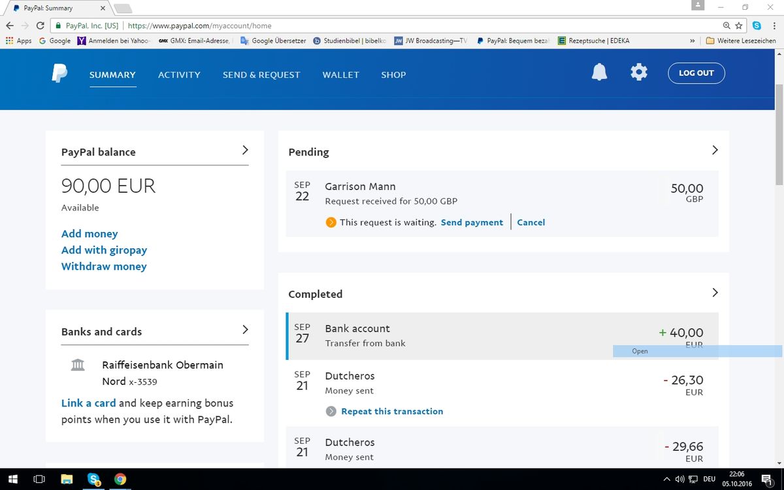Go to the Activity tab

click(x=179, y=74)
